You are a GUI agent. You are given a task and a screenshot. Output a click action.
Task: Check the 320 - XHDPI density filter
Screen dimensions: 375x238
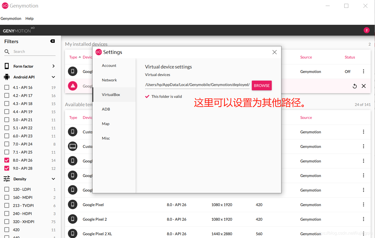7,222
